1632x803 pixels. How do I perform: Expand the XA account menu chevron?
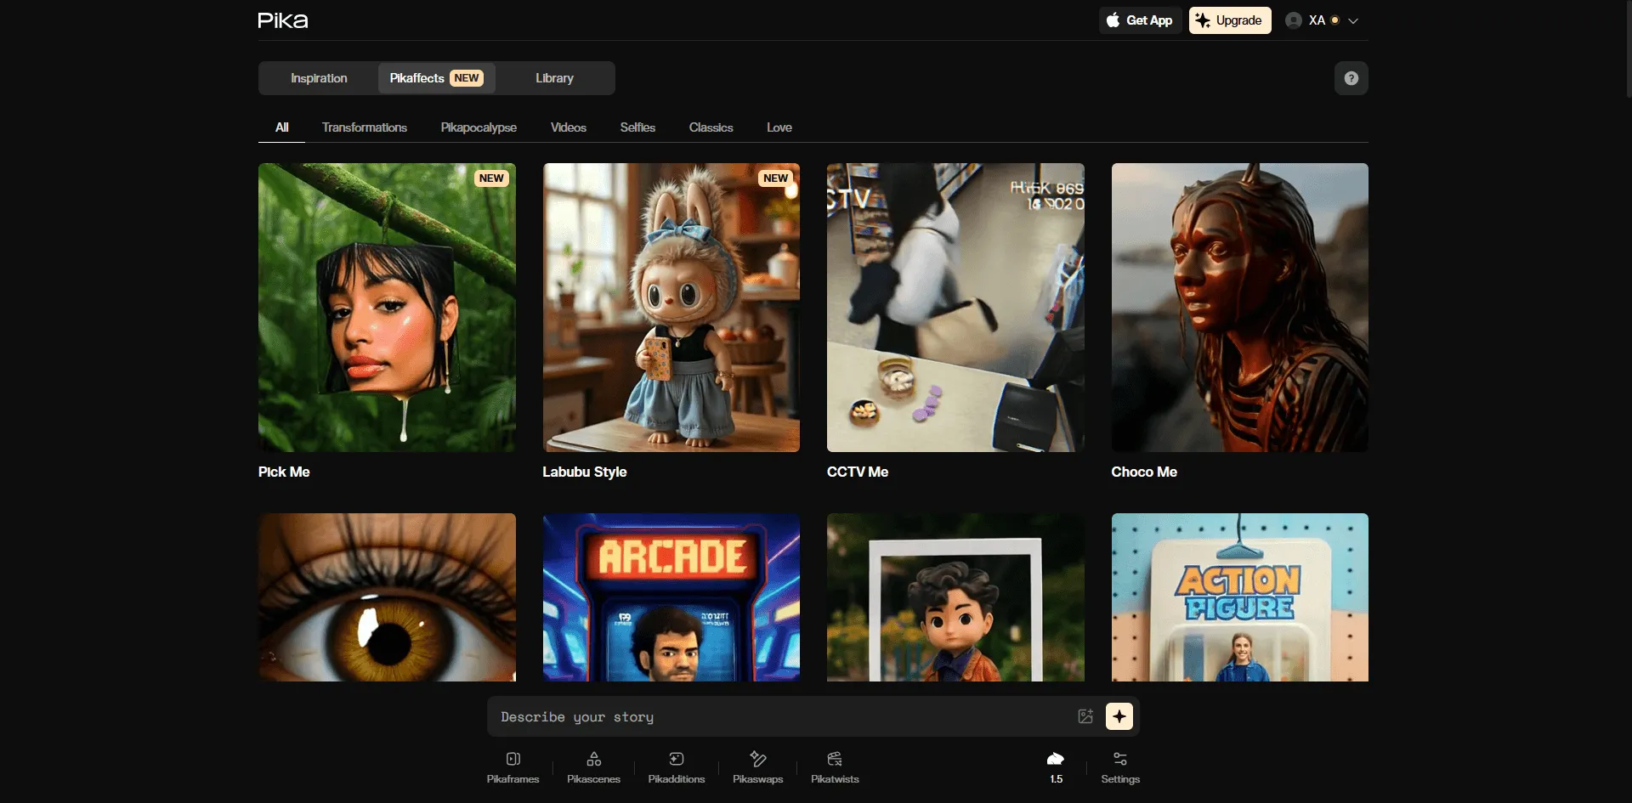point(1353,21)
